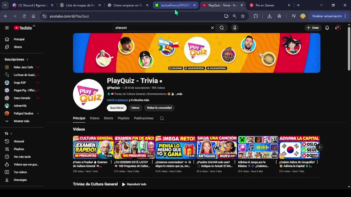Go to the YouTube home logo
The width and height of the screenshot is (351, 197).
point(23,28)
